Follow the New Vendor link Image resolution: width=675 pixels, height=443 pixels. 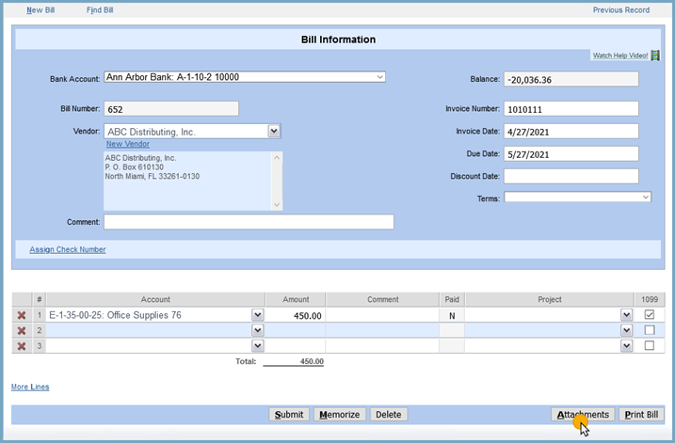128,144
